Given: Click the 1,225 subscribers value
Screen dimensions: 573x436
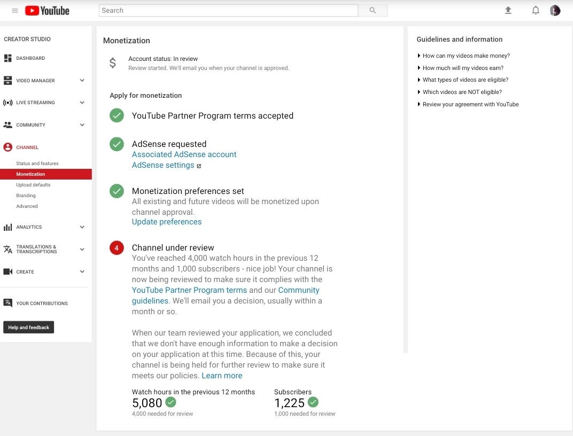Looking at the screenshot, I should (289, 403).
